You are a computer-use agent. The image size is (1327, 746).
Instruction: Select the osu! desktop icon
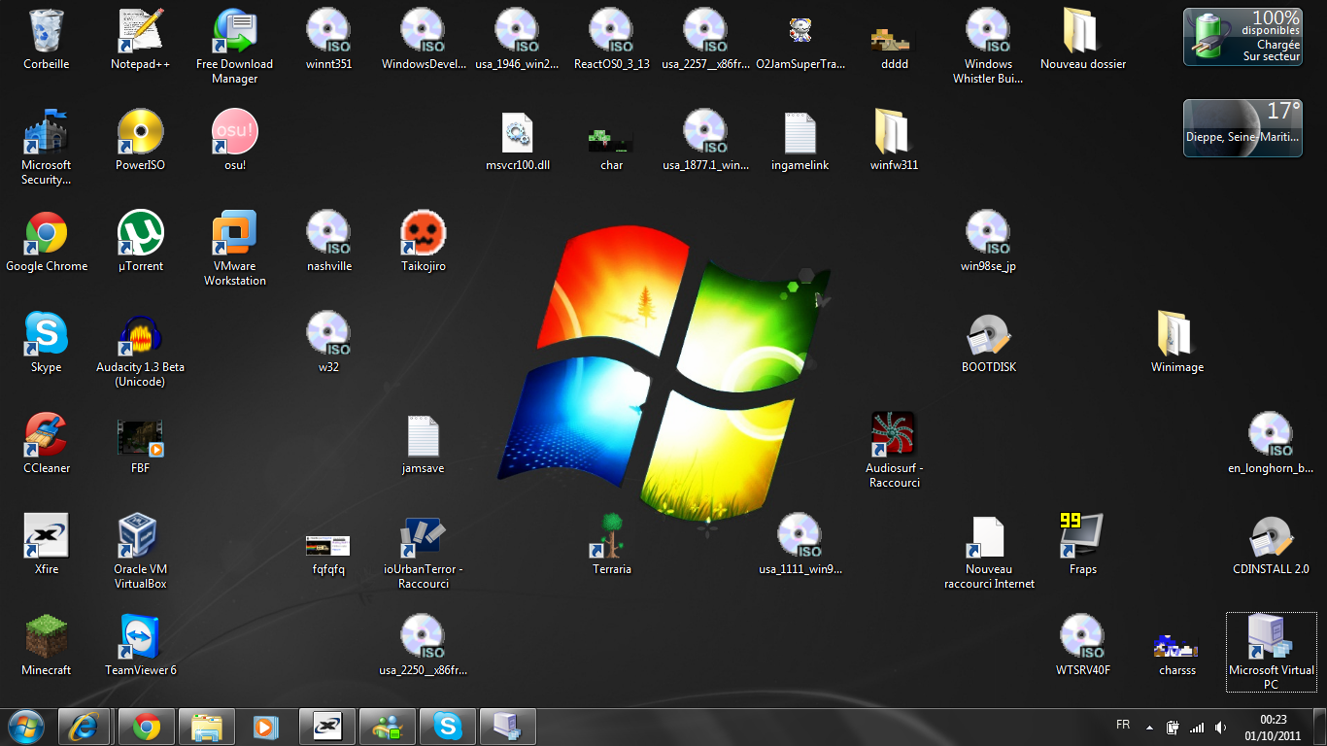234,133
